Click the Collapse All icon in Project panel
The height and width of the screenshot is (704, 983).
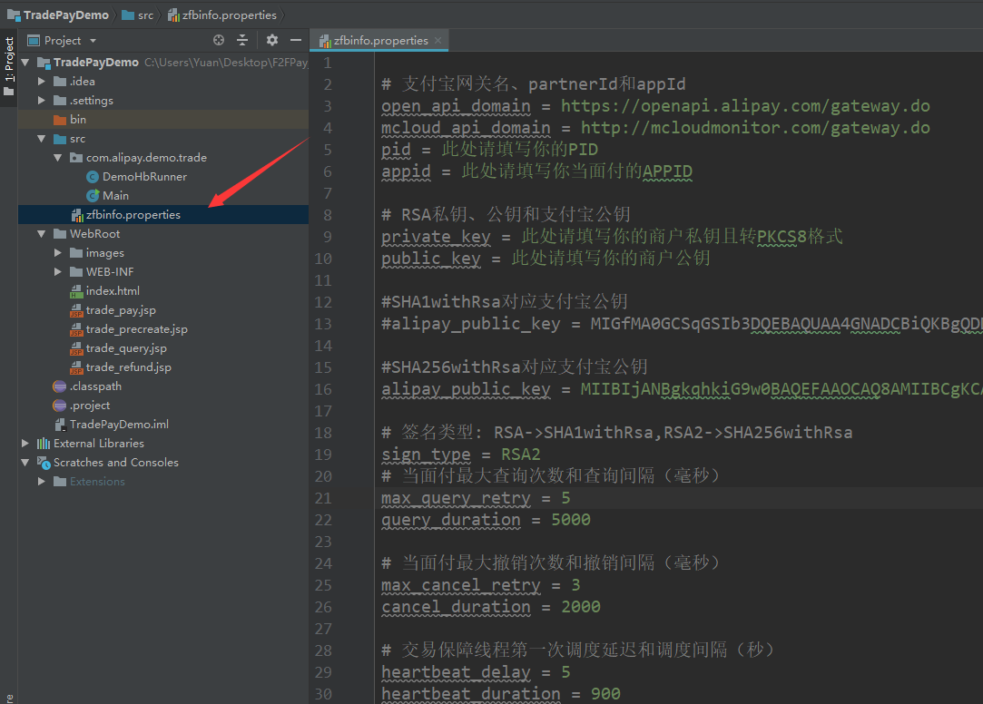point(242,40)
